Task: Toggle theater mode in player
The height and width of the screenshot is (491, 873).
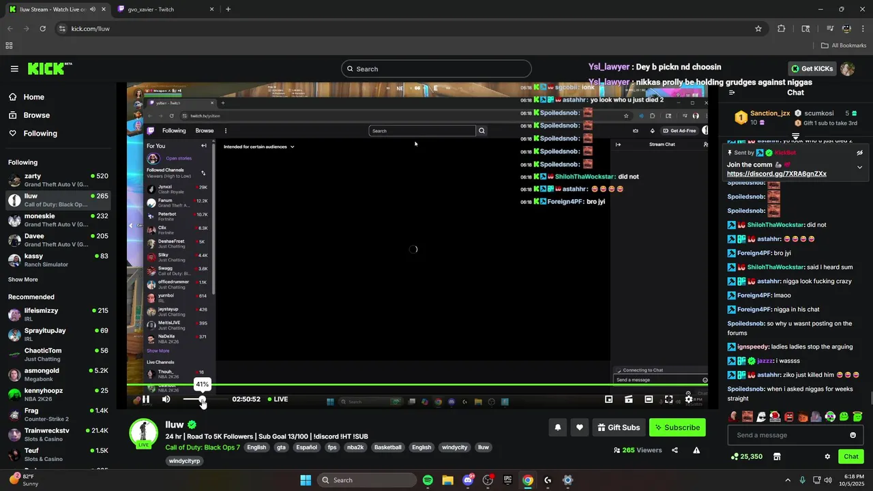Action: click(x=649, y=400)
